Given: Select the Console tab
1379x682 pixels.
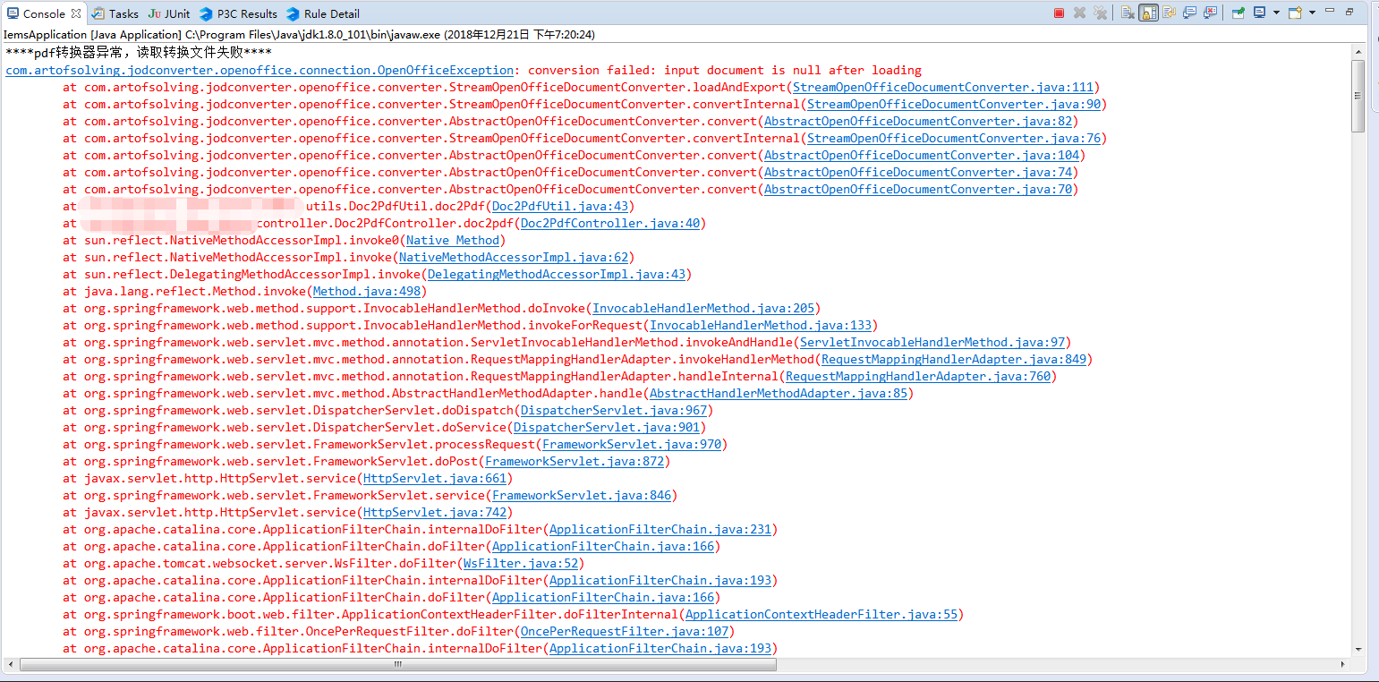Looking at the screenshot, I should (44, 13).
